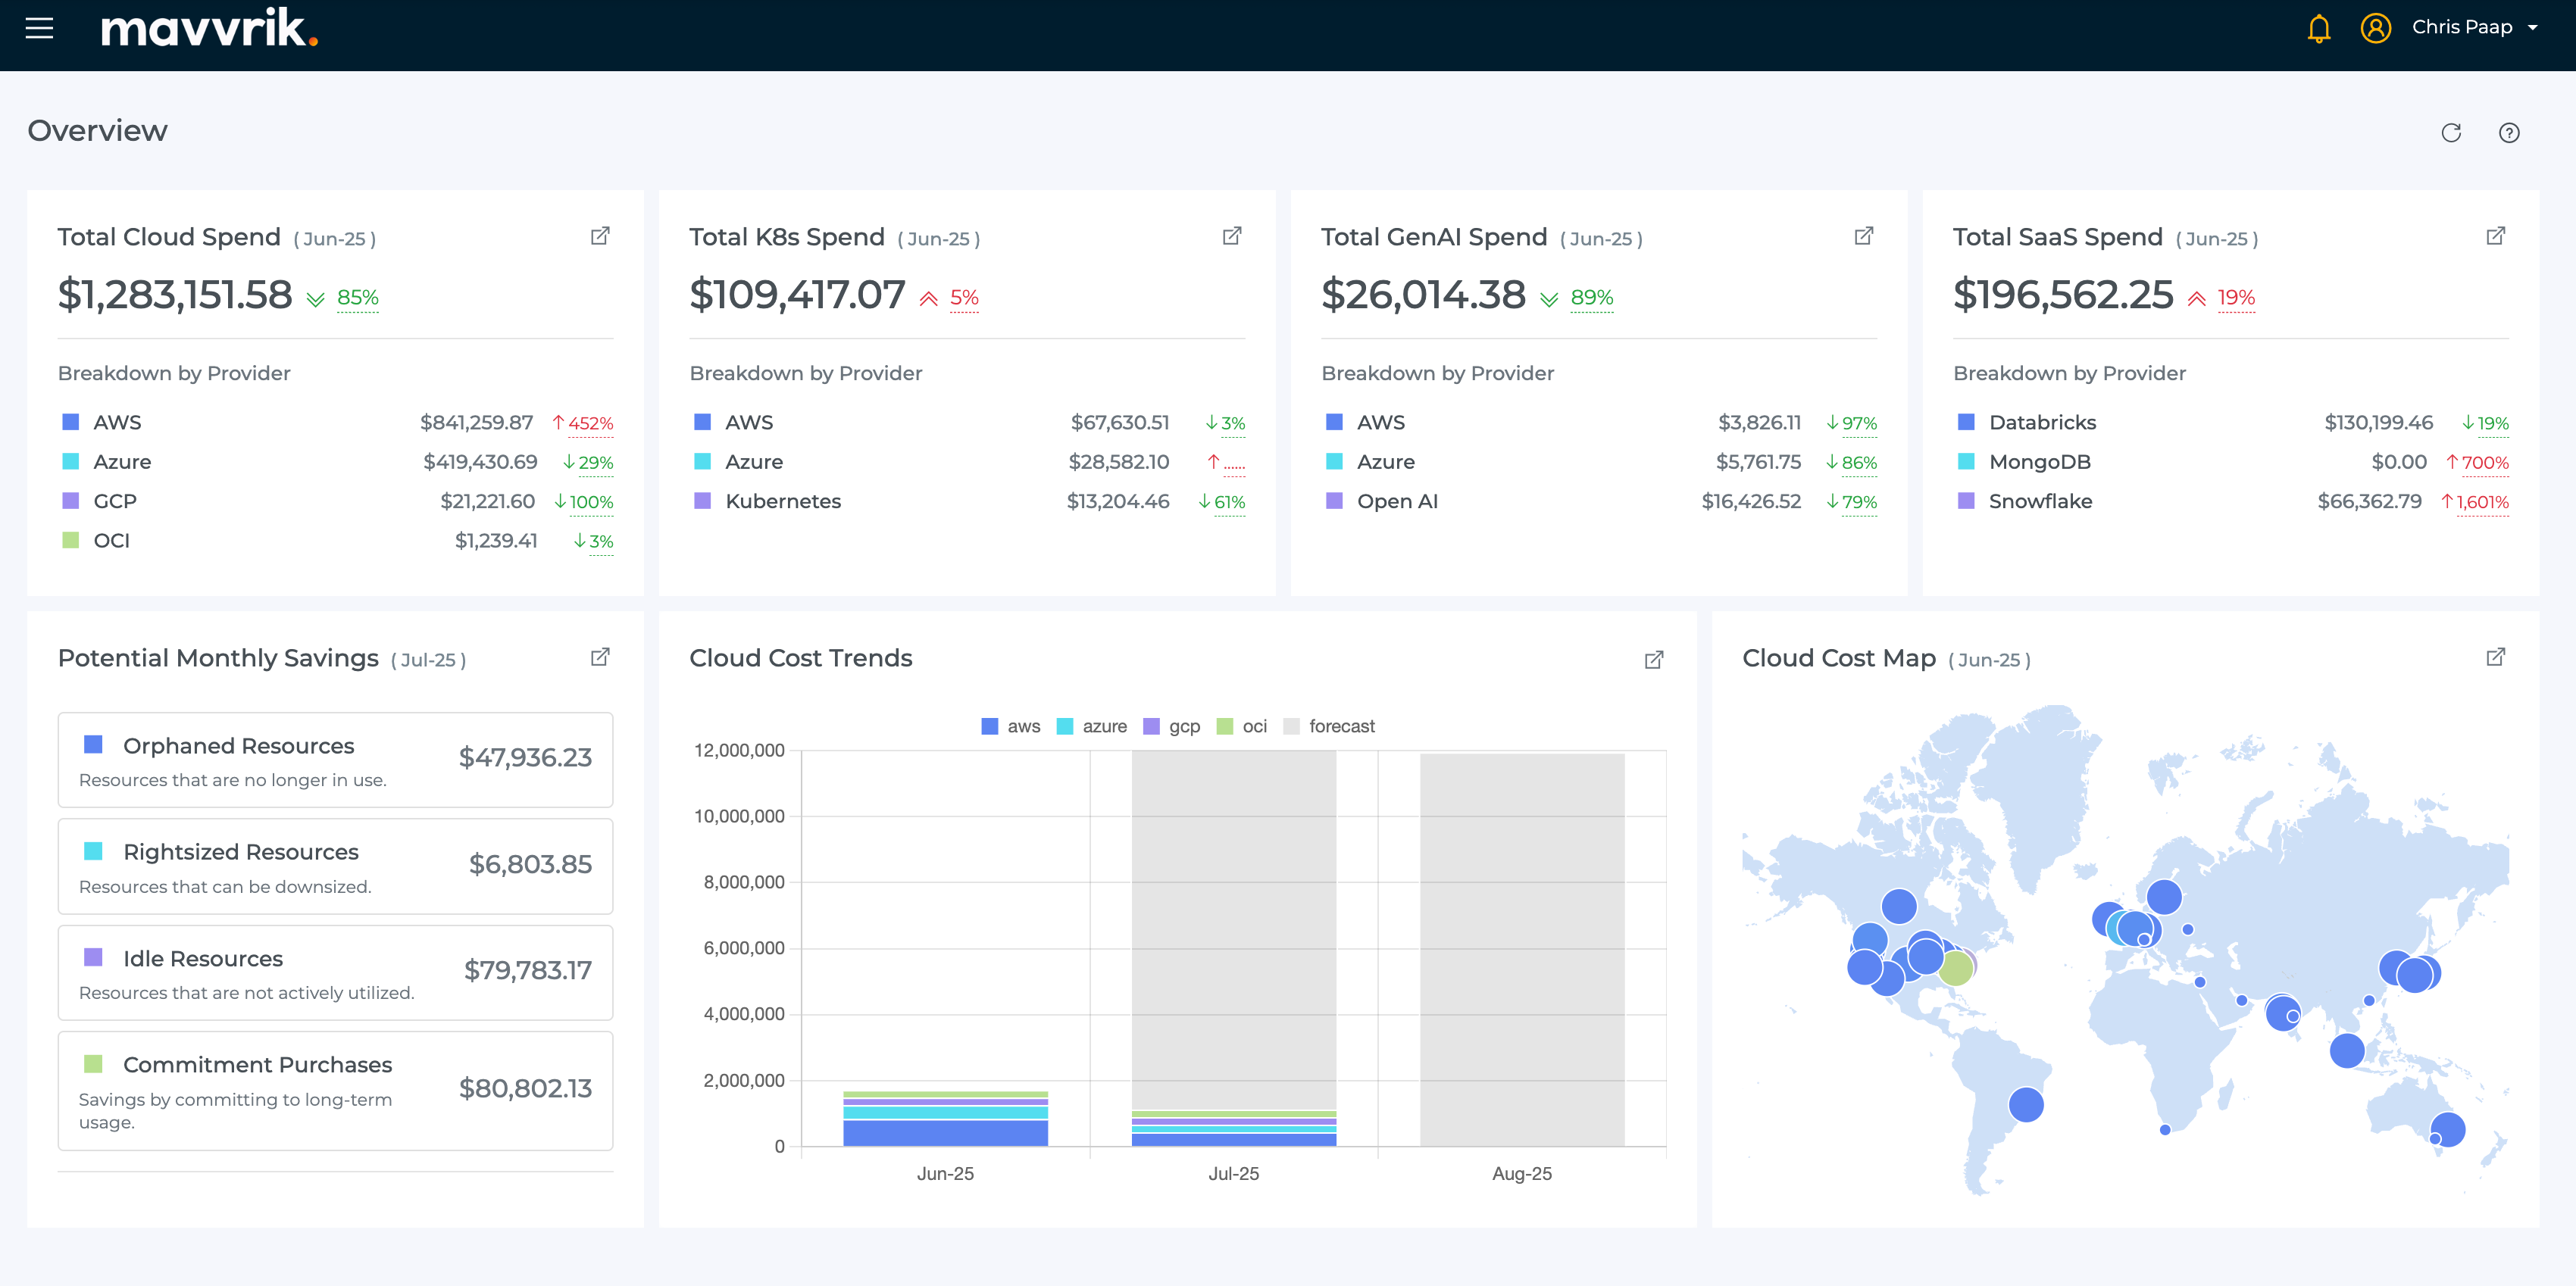Open the hamburger navigation menu
2576x1286 pixels.
click(39, 28)
